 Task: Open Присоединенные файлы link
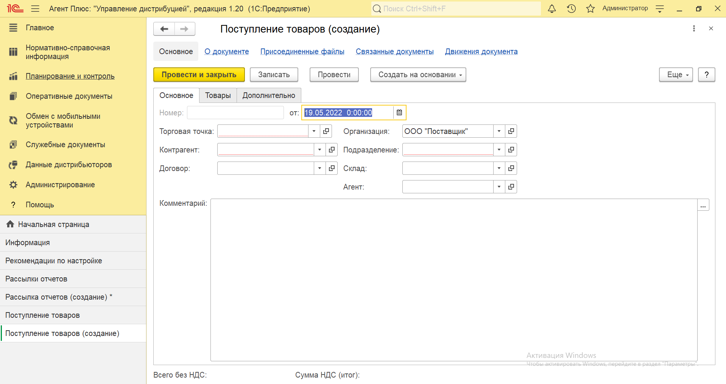(302, 51)
